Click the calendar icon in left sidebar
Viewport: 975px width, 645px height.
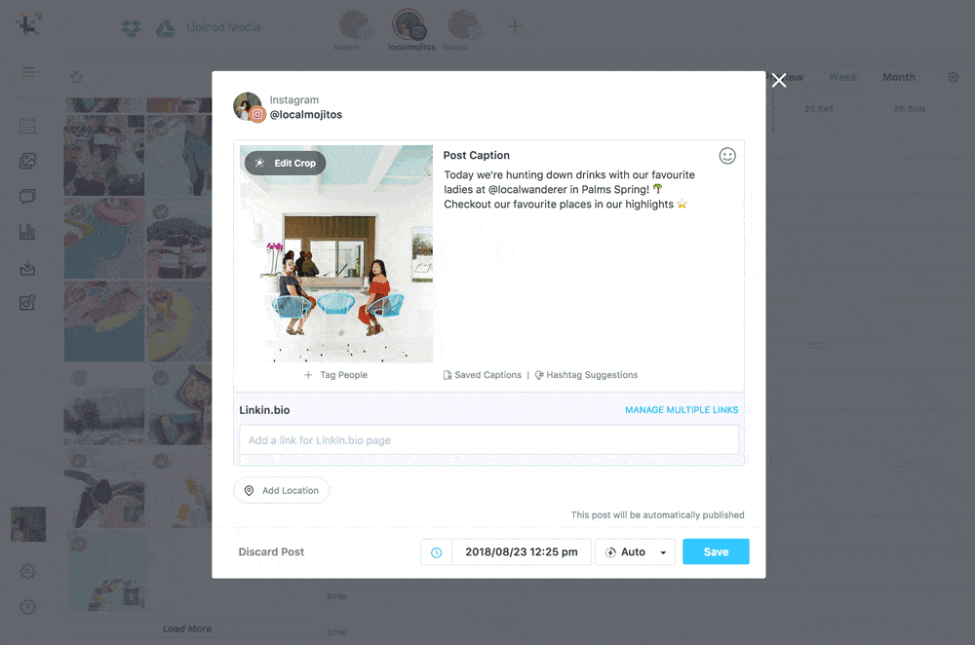point(27,126)
